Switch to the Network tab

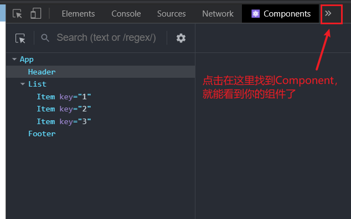click(218, 14)
